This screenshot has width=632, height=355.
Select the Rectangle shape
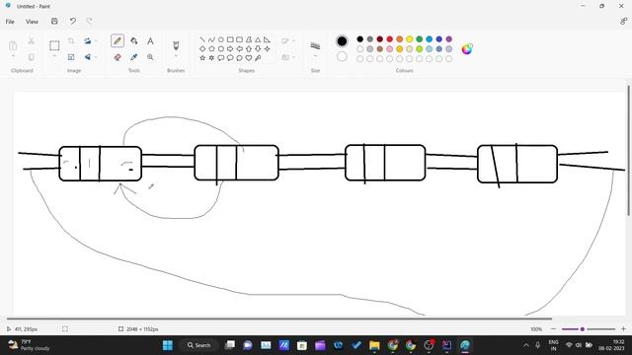coord(230,39)
